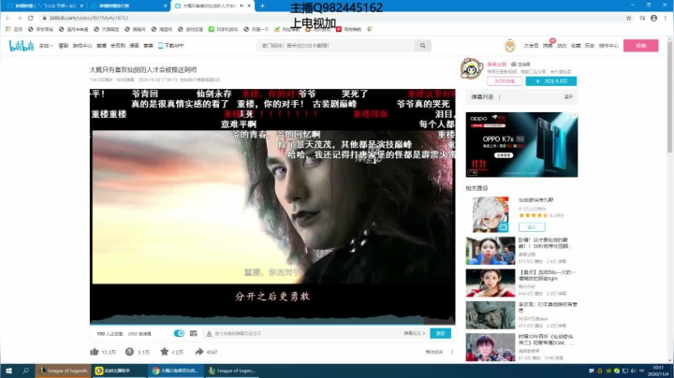
Task: Switch to the first browser tab
Action: [x=44, y=6]
